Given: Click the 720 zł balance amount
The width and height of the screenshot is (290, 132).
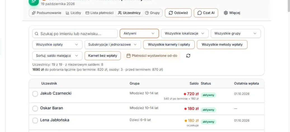Looking at the screenshot, I should (x=193, y=94).
